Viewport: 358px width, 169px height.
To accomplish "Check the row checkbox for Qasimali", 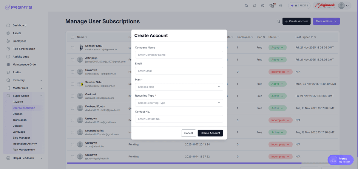I will tap(72, 96).
